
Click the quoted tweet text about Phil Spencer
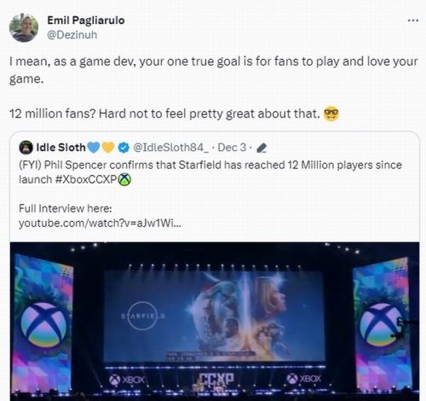(210, 172)
